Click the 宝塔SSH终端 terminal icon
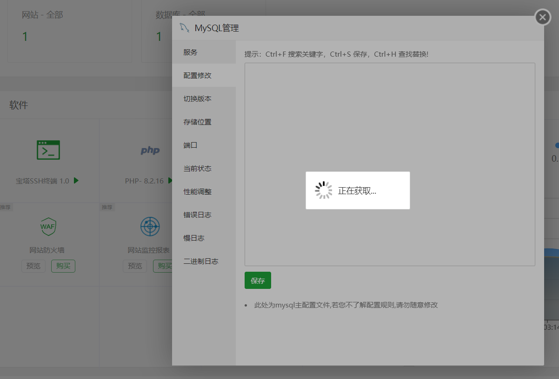Screen dimensions: 559x379 [x=48, y=150]
